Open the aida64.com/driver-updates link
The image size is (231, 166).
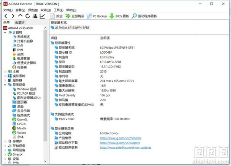(126, 147)
